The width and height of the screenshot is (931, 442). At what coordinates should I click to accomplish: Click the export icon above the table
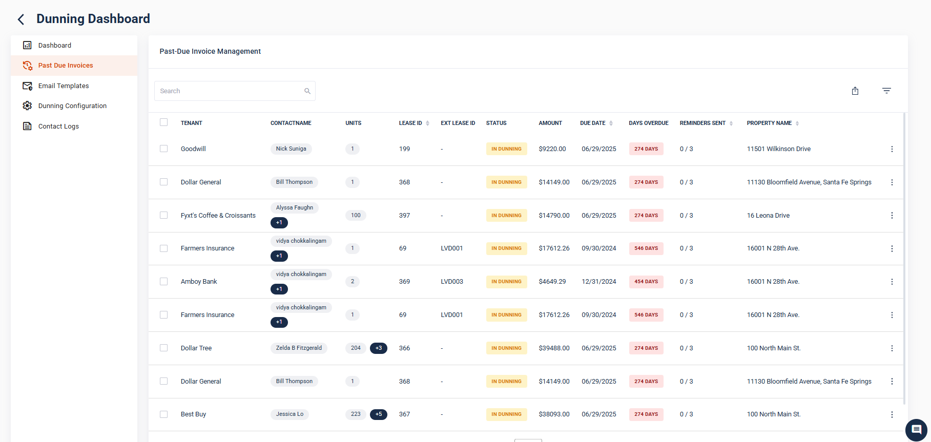point(855,91)
